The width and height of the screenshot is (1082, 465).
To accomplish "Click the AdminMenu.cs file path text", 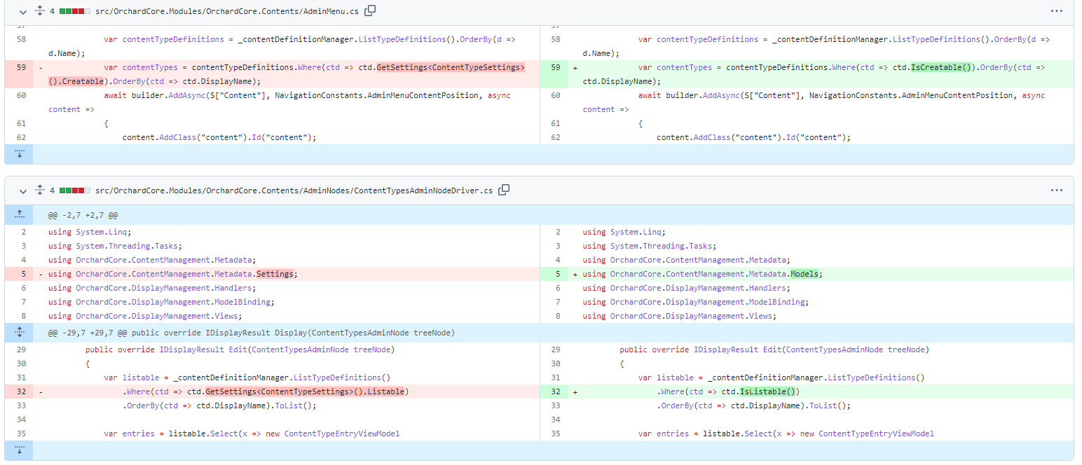I will [x=227, y=12].
